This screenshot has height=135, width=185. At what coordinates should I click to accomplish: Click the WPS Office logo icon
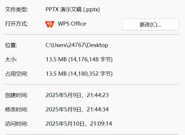(50, 24)
